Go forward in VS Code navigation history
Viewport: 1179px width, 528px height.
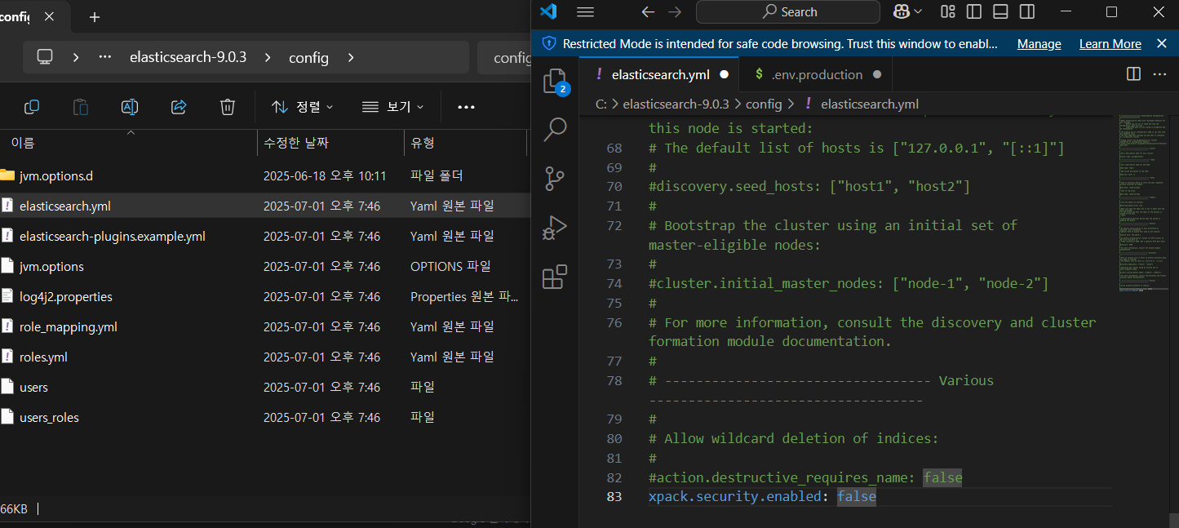tap(675, 11)
